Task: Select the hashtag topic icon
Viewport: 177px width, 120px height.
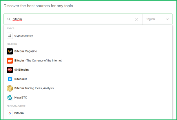Action: click(x=10, y=36)
